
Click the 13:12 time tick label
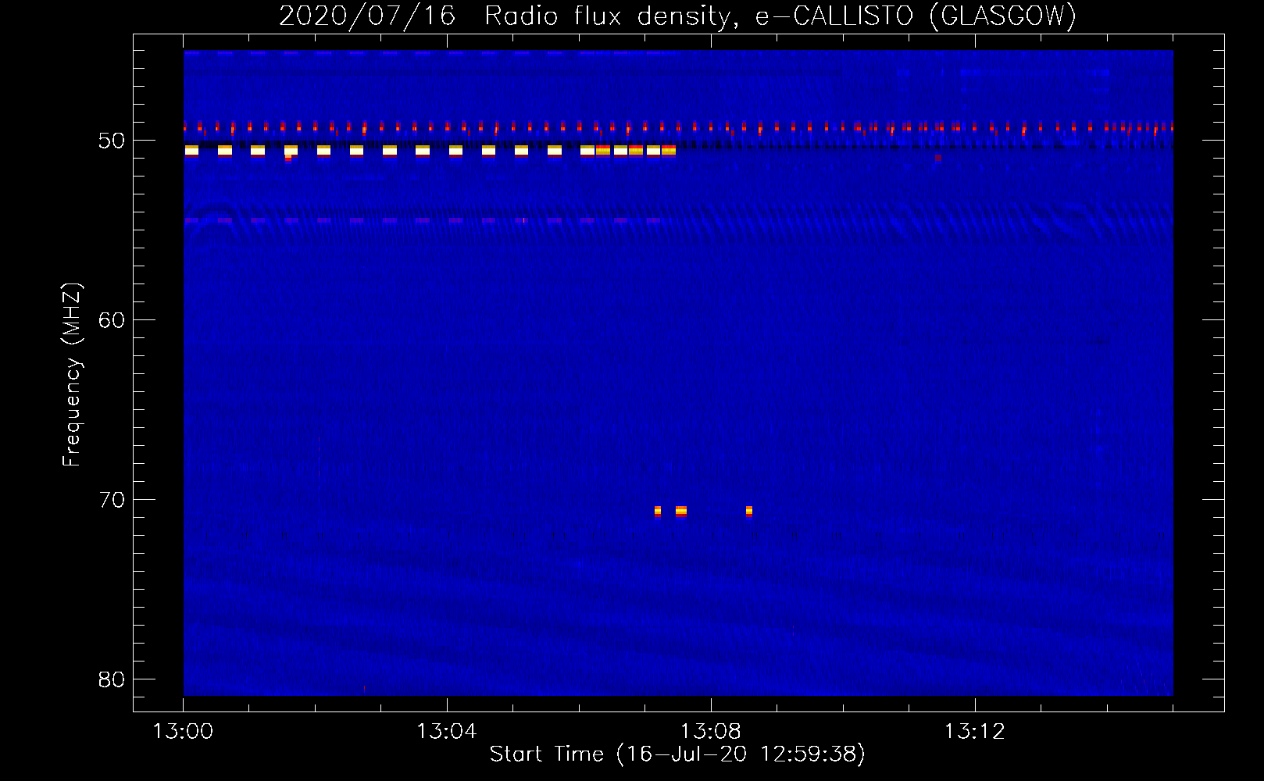coord(975,732)
